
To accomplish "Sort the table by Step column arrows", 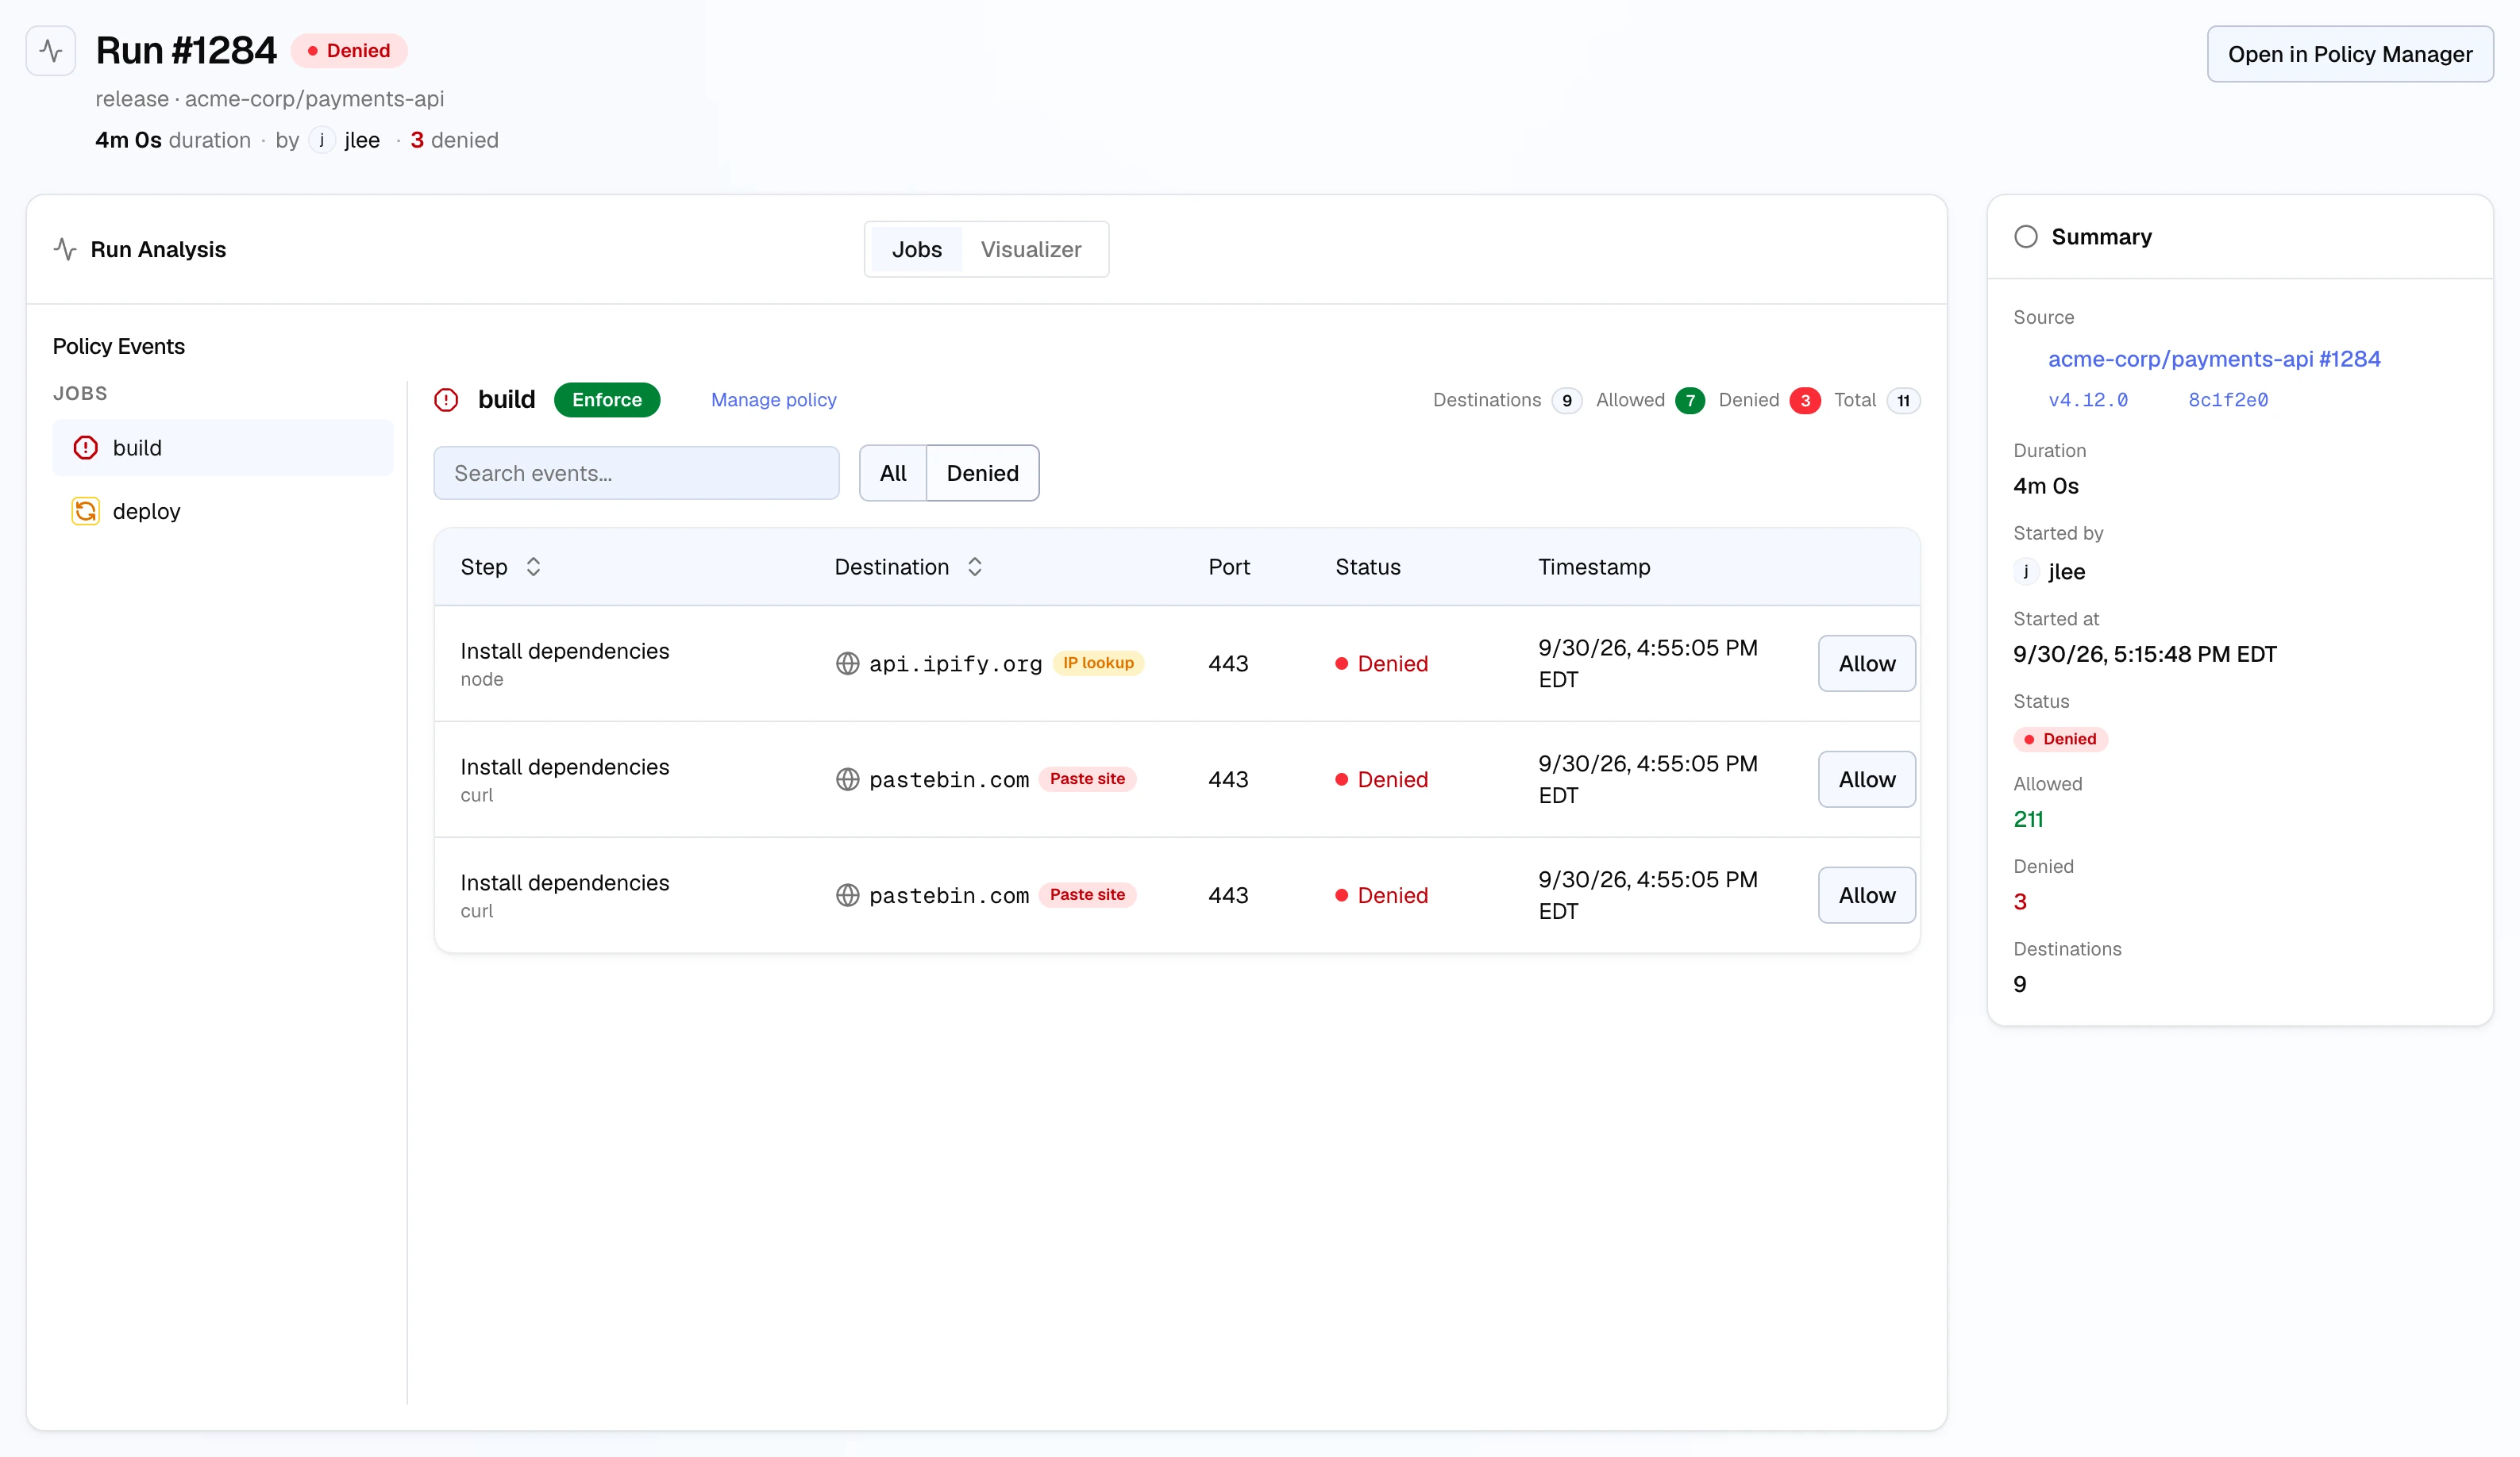I will pyautogui.click(x=533, y=567).
